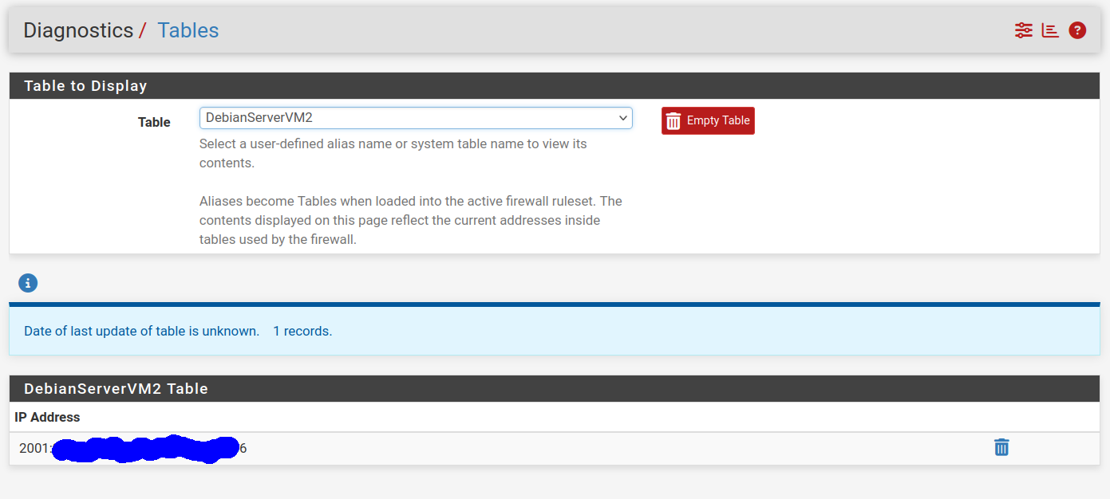The height and width of the screenshot is (499, 1110).
Task: Open the Table dropdown showing DebianServerVM2
Action: tap(407, 118)
